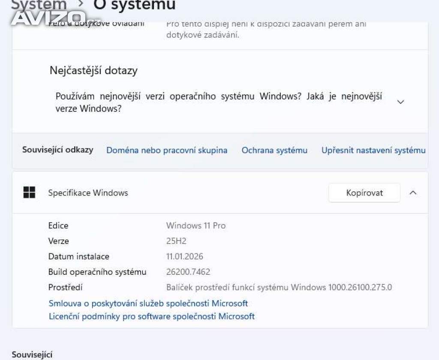The image size is (439, 360).
Task: Click the Windows logo icon beside Specifikace Windows
Action: click(29, 193)
